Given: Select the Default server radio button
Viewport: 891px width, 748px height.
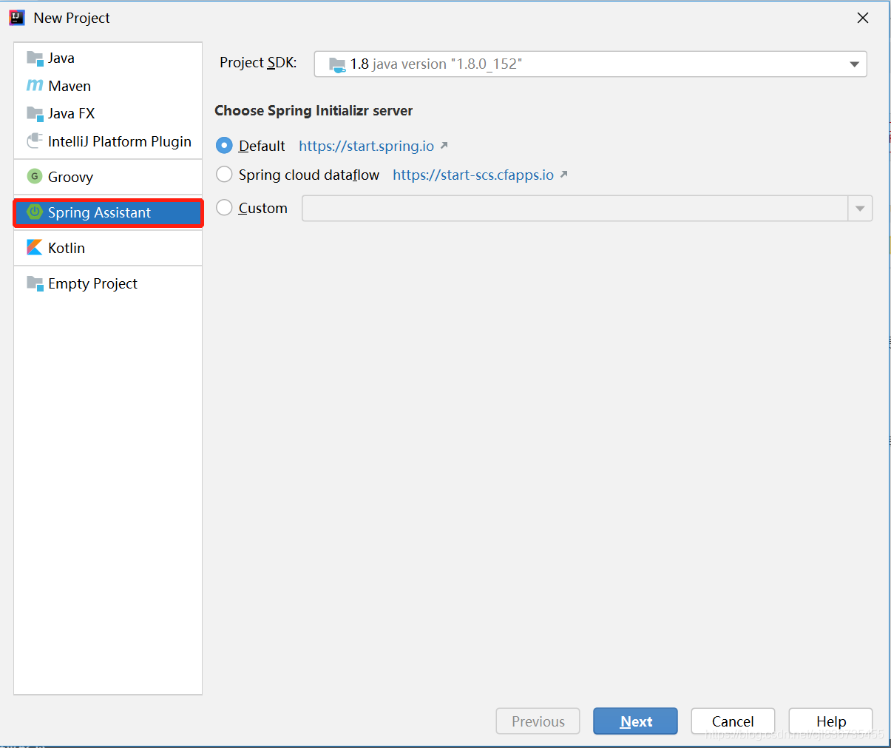Looking at the screenshot, I should point(224,145).
